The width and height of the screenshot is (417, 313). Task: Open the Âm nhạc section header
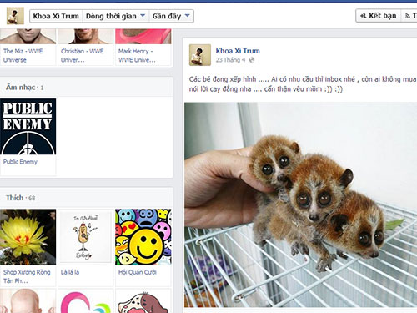(21, 88)
